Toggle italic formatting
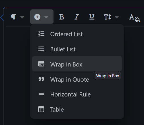Screen dimensions: 144x125 click(x=77, y=17)
